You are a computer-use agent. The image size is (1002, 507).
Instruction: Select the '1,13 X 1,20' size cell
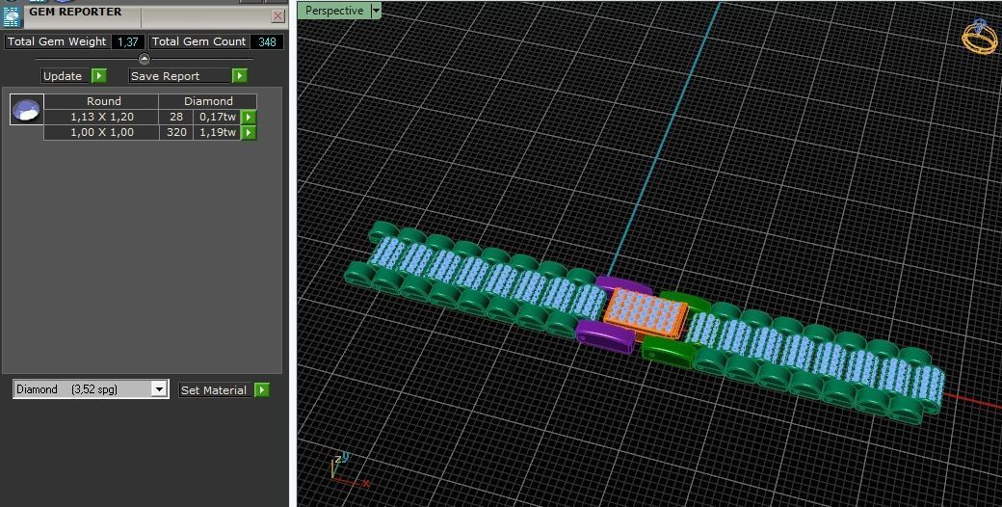[x=101, y=117]
